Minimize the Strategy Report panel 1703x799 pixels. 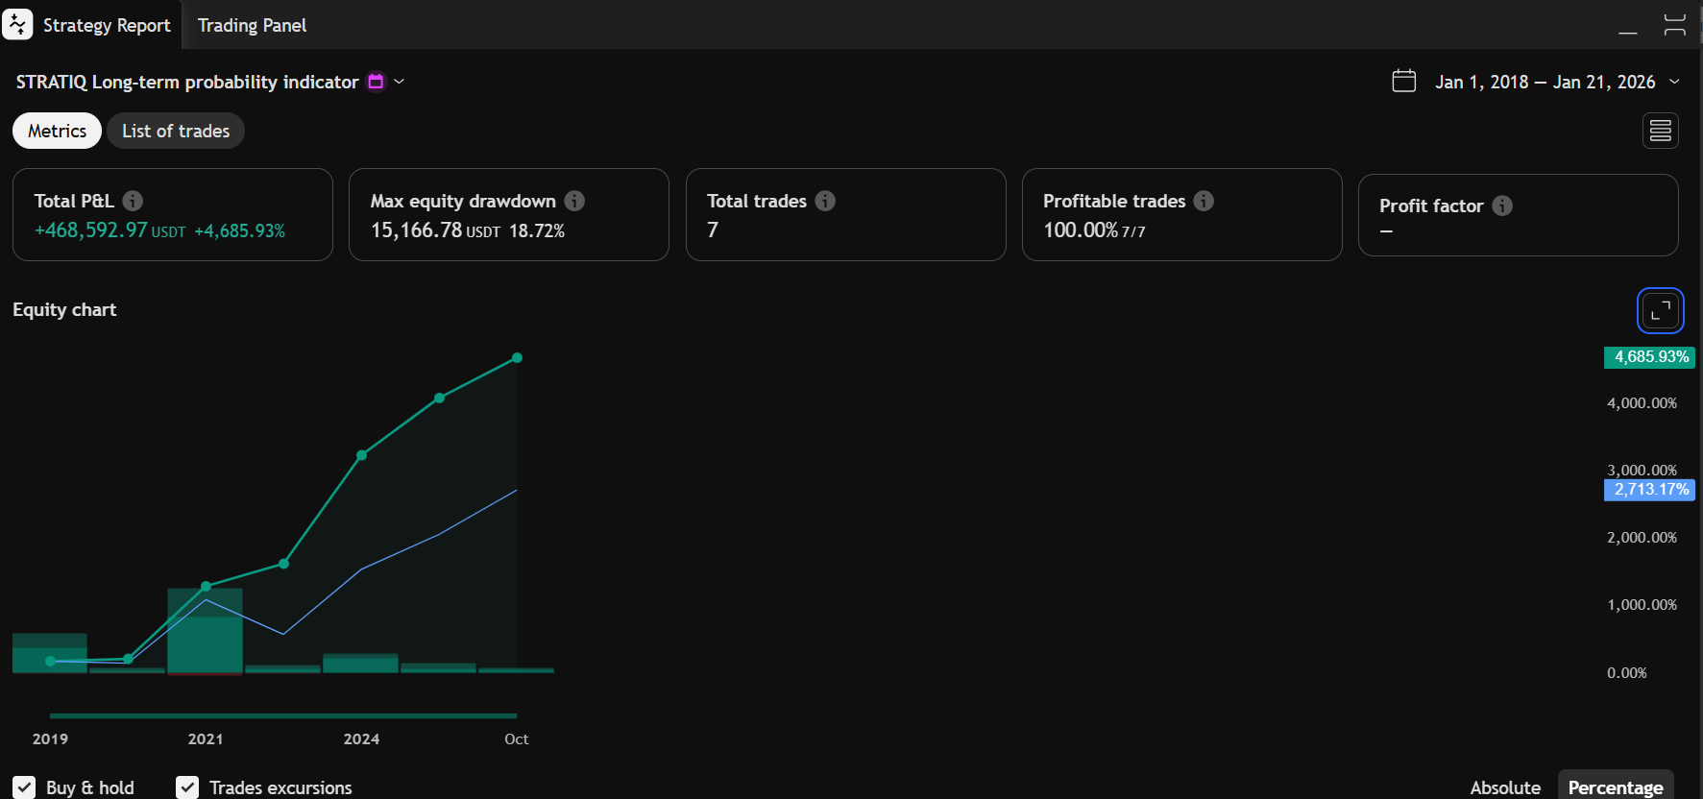(x=1627, y=26)
